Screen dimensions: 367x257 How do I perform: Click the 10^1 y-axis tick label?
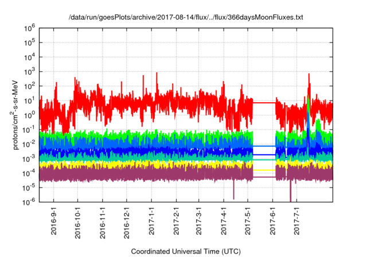[x=29, y=101]
